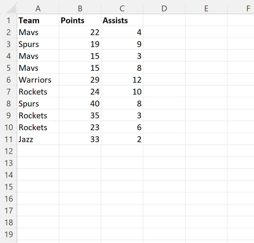Screen dimensions: 254x243
Task: Select row 11 header
Action: (x=9, y=139)
